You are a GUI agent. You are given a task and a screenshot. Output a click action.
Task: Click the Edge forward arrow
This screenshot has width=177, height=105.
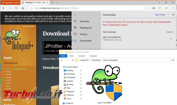click(x=10, y=8)
